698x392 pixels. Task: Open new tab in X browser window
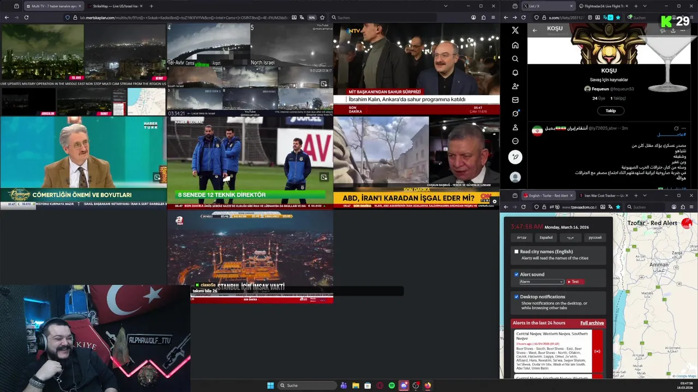pos(635,6)
